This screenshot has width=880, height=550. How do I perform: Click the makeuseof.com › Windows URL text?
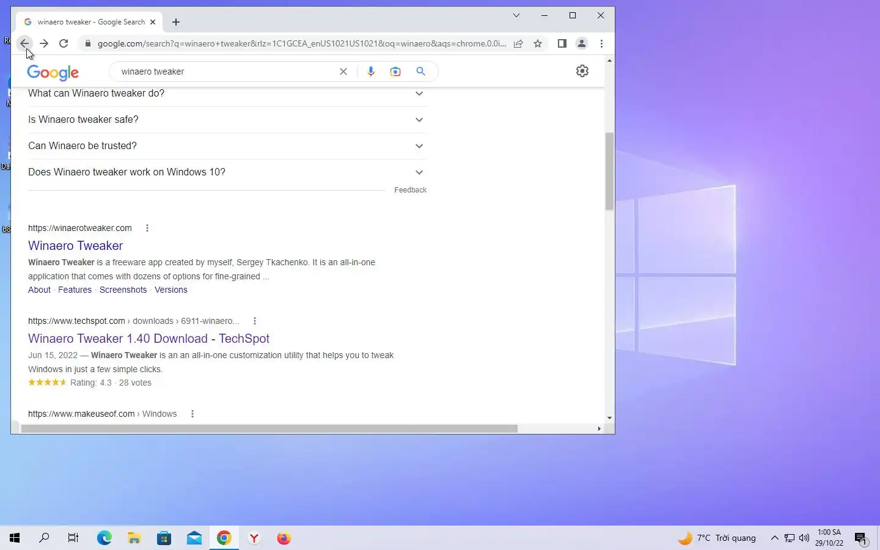click(103, 414)
